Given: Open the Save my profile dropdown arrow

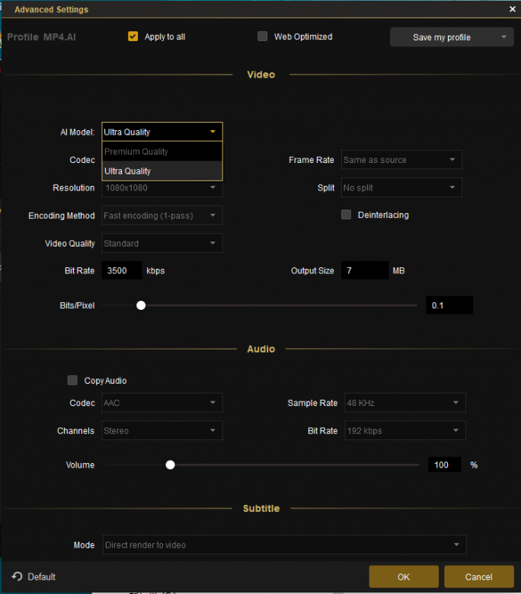Looking at the screenshot, I should tap(503, 37).
